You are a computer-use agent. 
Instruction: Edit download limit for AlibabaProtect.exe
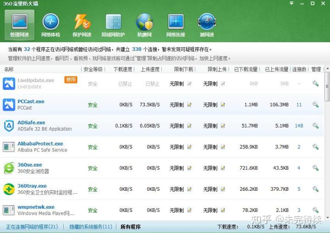coord(189,147)
